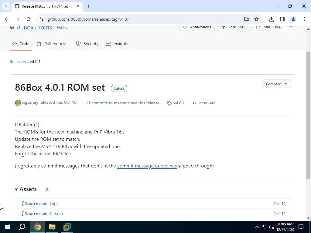Open the taskbar clock and date
The width and height of the screenshot is (311, 233).
tap(285, 227)
